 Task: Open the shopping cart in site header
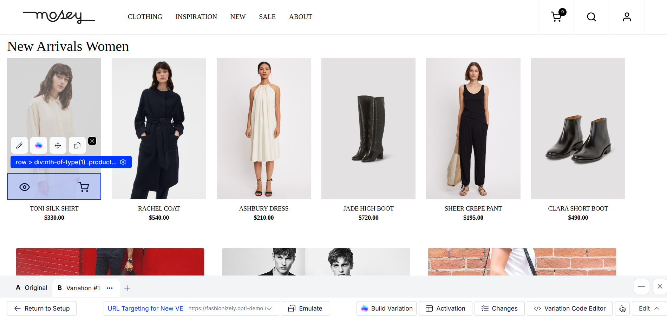(x=556, y=17)
